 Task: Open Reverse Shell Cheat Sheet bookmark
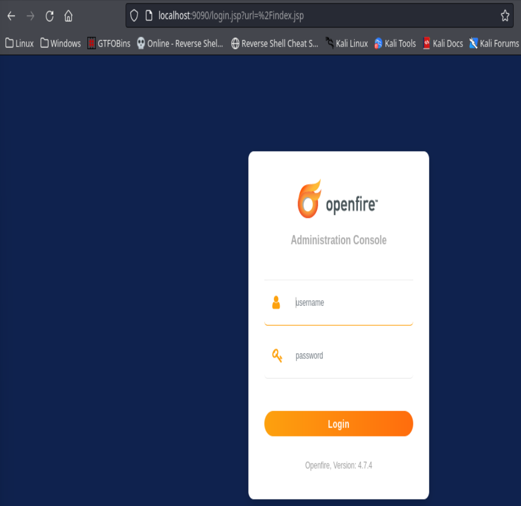[274, 44]
